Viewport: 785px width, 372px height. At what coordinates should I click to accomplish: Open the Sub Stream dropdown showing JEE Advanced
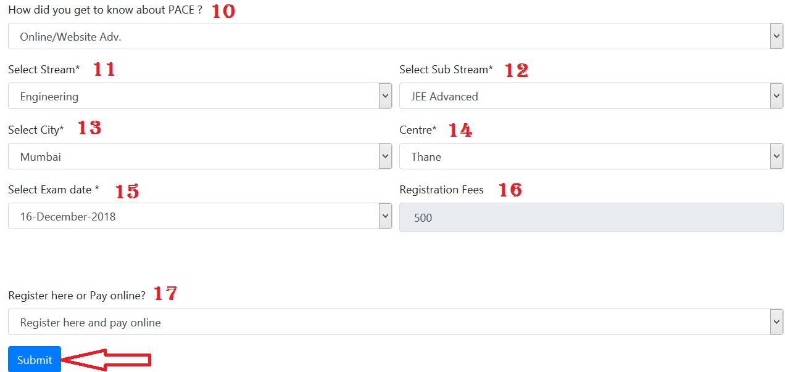point(591,96)
